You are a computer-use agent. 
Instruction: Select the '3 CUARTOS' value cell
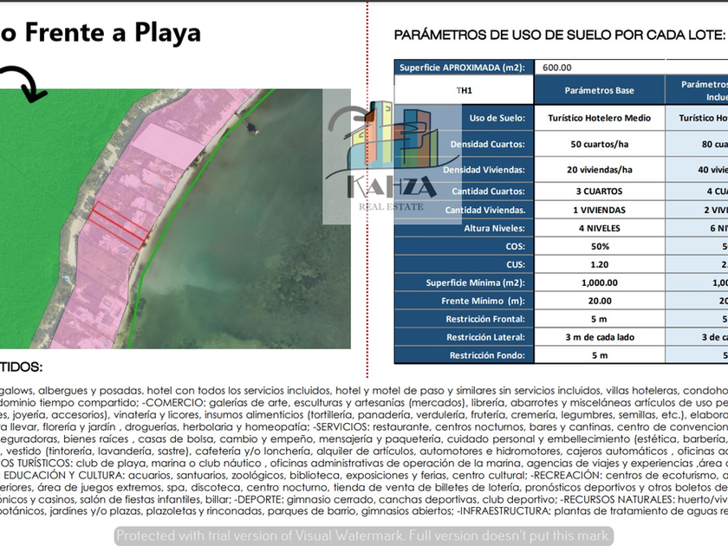click(600, 191)
